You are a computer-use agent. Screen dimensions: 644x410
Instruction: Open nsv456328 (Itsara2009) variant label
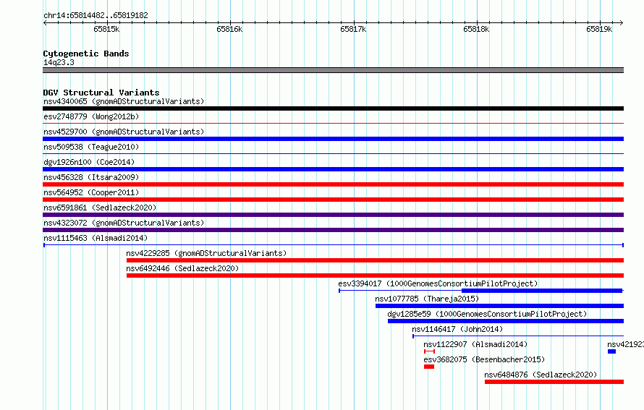pos(91,177)
